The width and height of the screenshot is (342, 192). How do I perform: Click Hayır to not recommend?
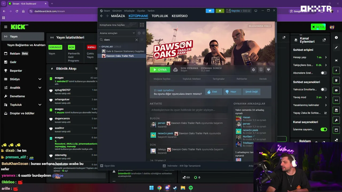[x=232, y=92]
